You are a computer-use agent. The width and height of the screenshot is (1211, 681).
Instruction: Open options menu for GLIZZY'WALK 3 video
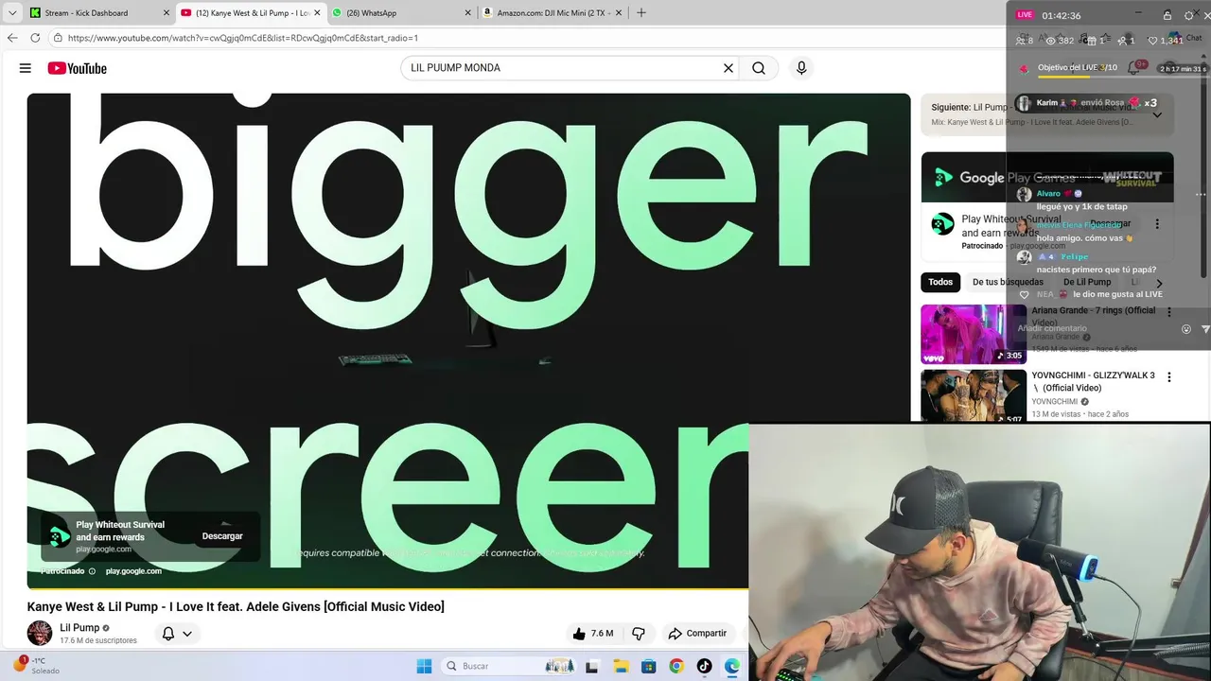(x=1169, y=377)
